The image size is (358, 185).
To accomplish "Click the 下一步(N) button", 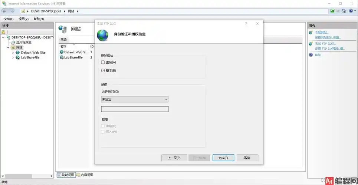I will pos(199,158).
